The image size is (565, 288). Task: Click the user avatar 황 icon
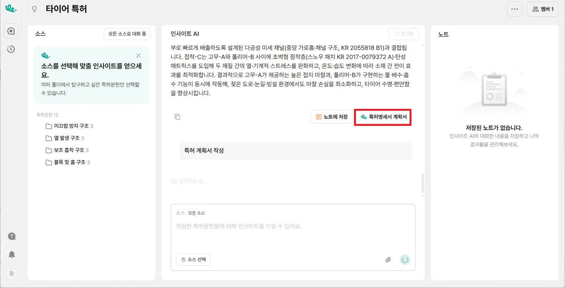pos(12,273)
